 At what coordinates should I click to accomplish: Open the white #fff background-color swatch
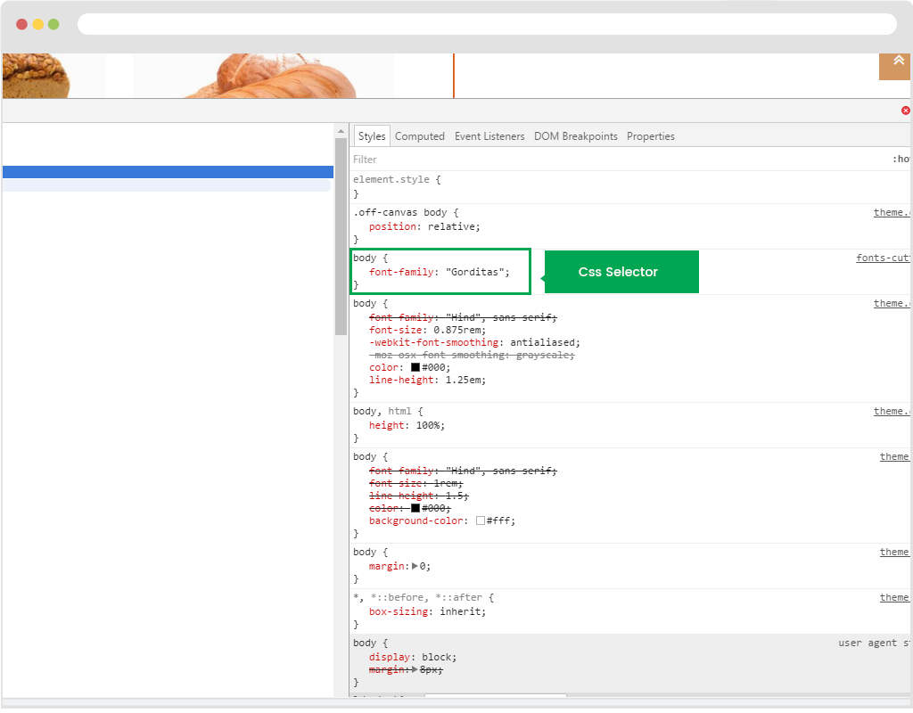[481, 520]
